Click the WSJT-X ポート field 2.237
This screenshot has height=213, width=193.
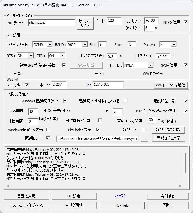59,85
